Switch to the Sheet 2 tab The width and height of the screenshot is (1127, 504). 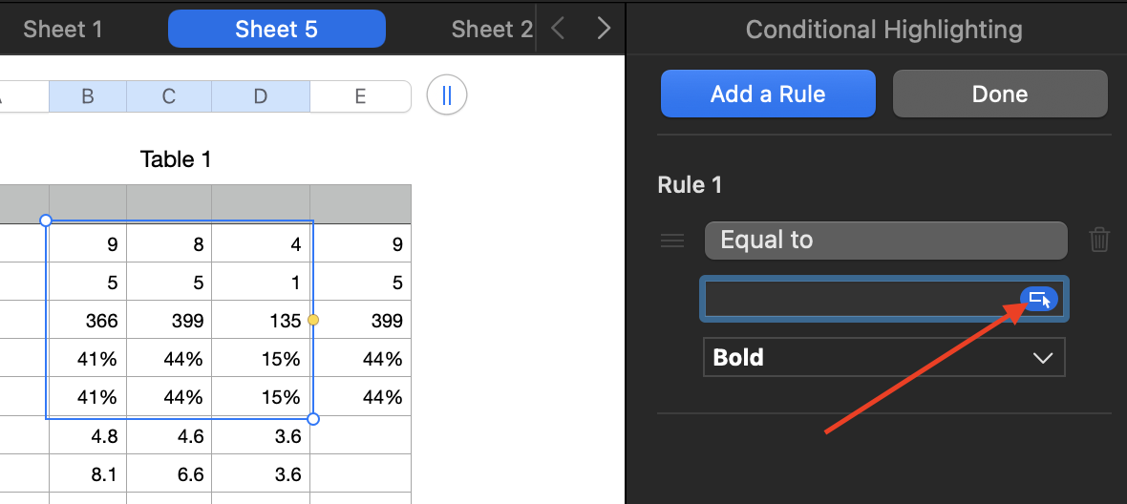492,29
